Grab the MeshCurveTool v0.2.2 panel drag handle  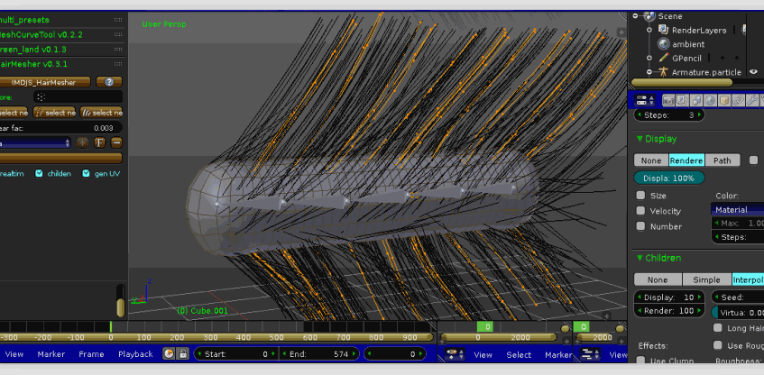click(118, 34)
